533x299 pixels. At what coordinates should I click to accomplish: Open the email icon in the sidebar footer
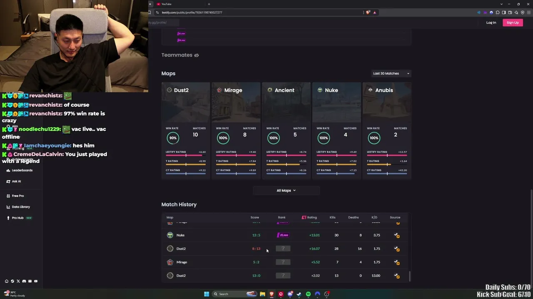pyautogui.click(x=30, y=282)
